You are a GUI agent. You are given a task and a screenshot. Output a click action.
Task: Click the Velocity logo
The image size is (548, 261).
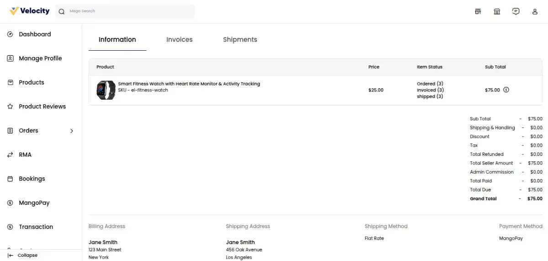point(30,11)
